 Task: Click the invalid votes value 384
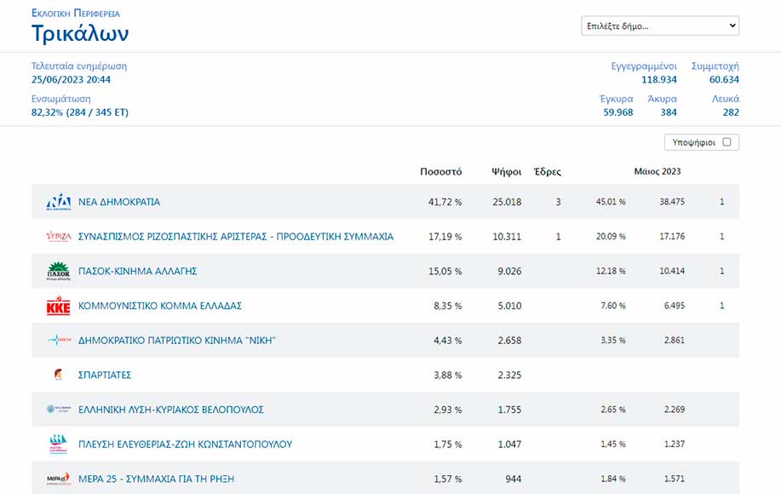tap(669, 112)
